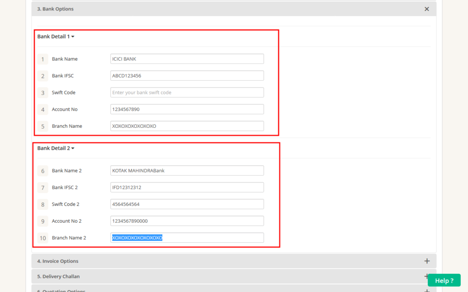The height and width of the screenshot is (292, 468).
Task: Click the empty Swift Code input field
Action: [x=186, y=92]
